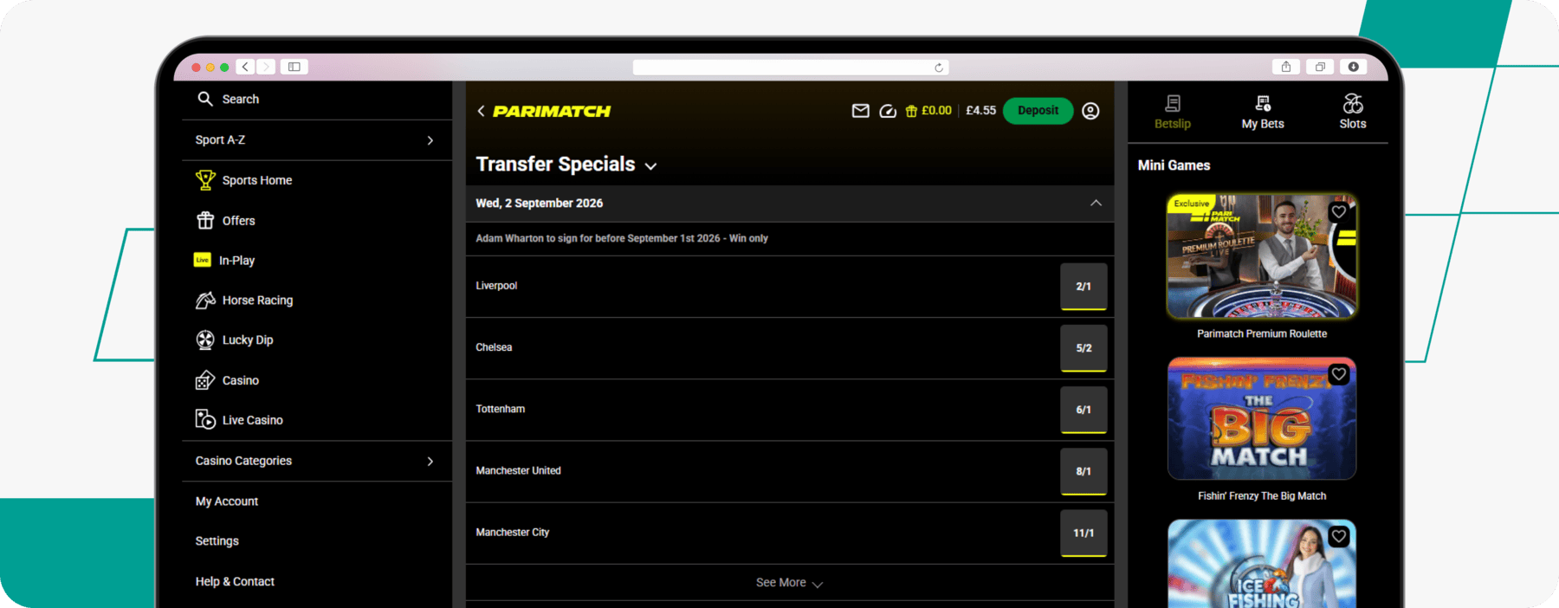Open Help & Contact menu item

(235, 581)
